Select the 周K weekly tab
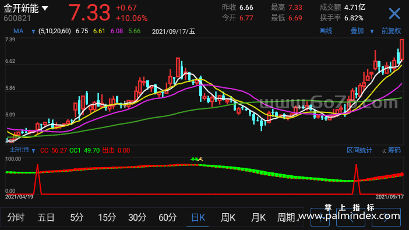This screenshot has width=409, height=230. (x=228, y=217)
